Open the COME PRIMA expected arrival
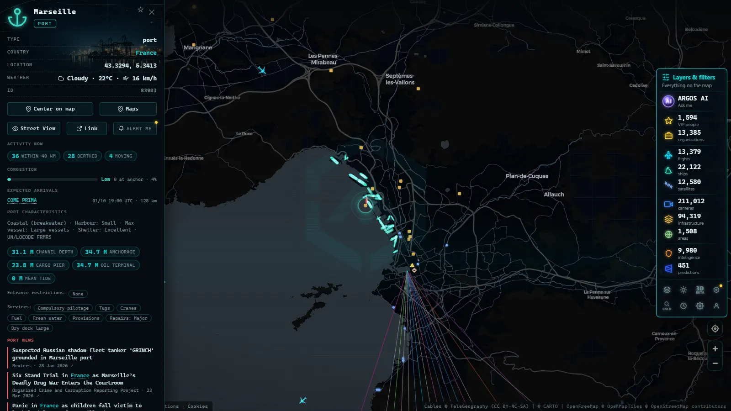Viewport: 731px width, 411px height. 22,200
